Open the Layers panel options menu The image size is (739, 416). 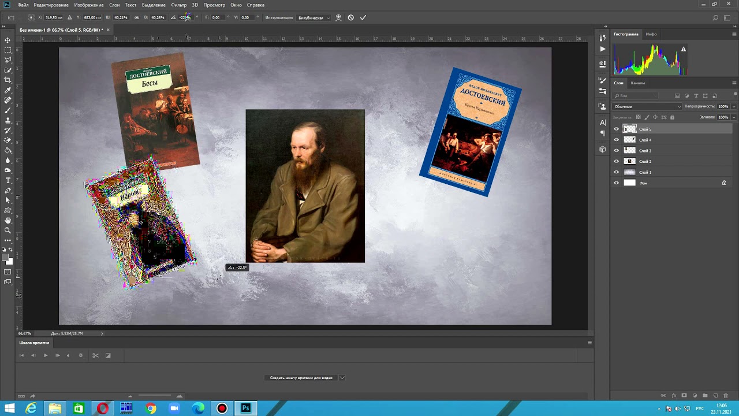(x=734, y=83)
